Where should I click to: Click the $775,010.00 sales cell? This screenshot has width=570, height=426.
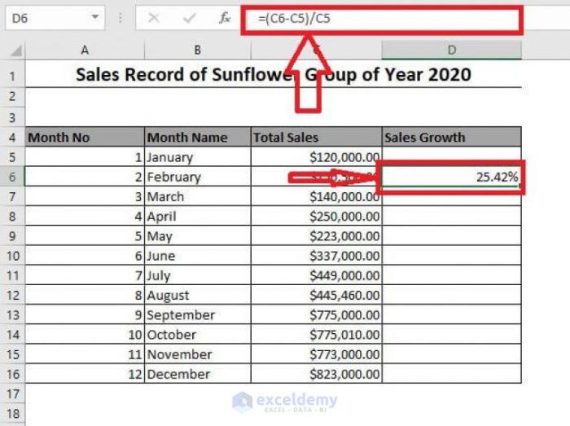pyautogui.click(x=316, y=335)
